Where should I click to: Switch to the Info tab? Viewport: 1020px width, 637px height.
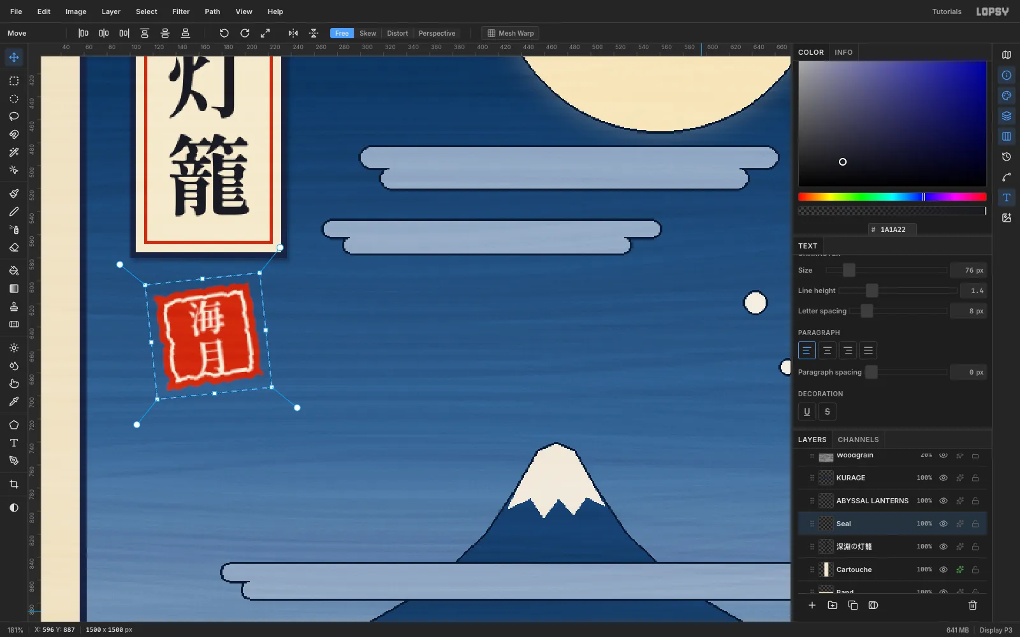point(843,52)
